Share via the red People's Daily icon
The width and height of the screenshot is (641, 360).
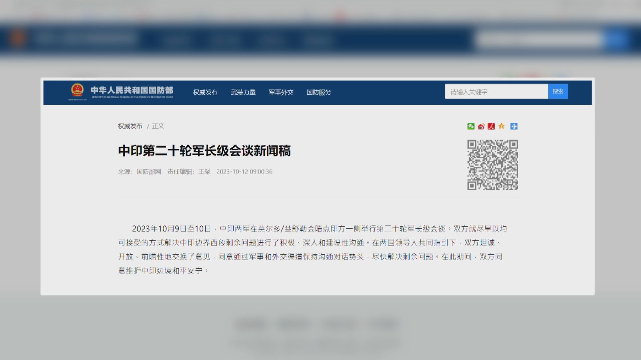[x=491, y=126]
